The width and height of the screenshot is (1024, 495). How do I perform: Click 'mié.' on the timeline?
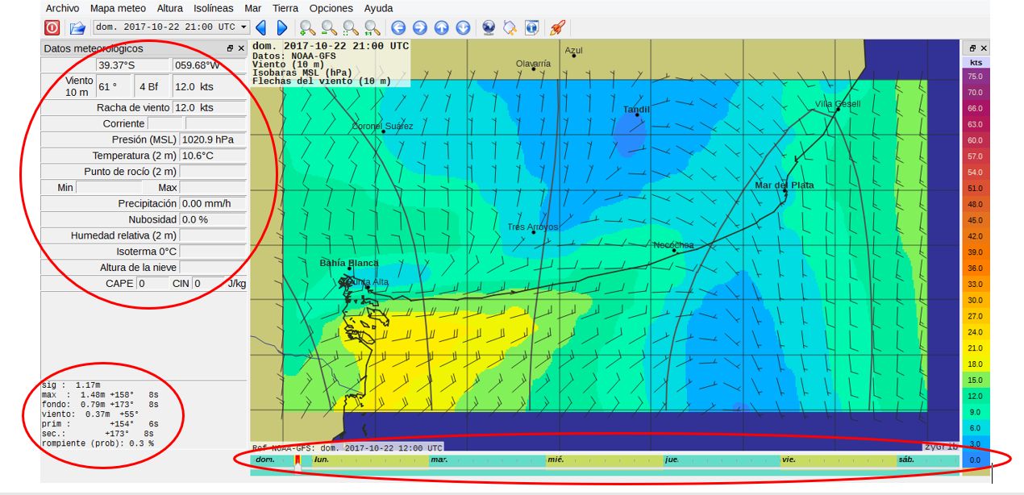556,460
